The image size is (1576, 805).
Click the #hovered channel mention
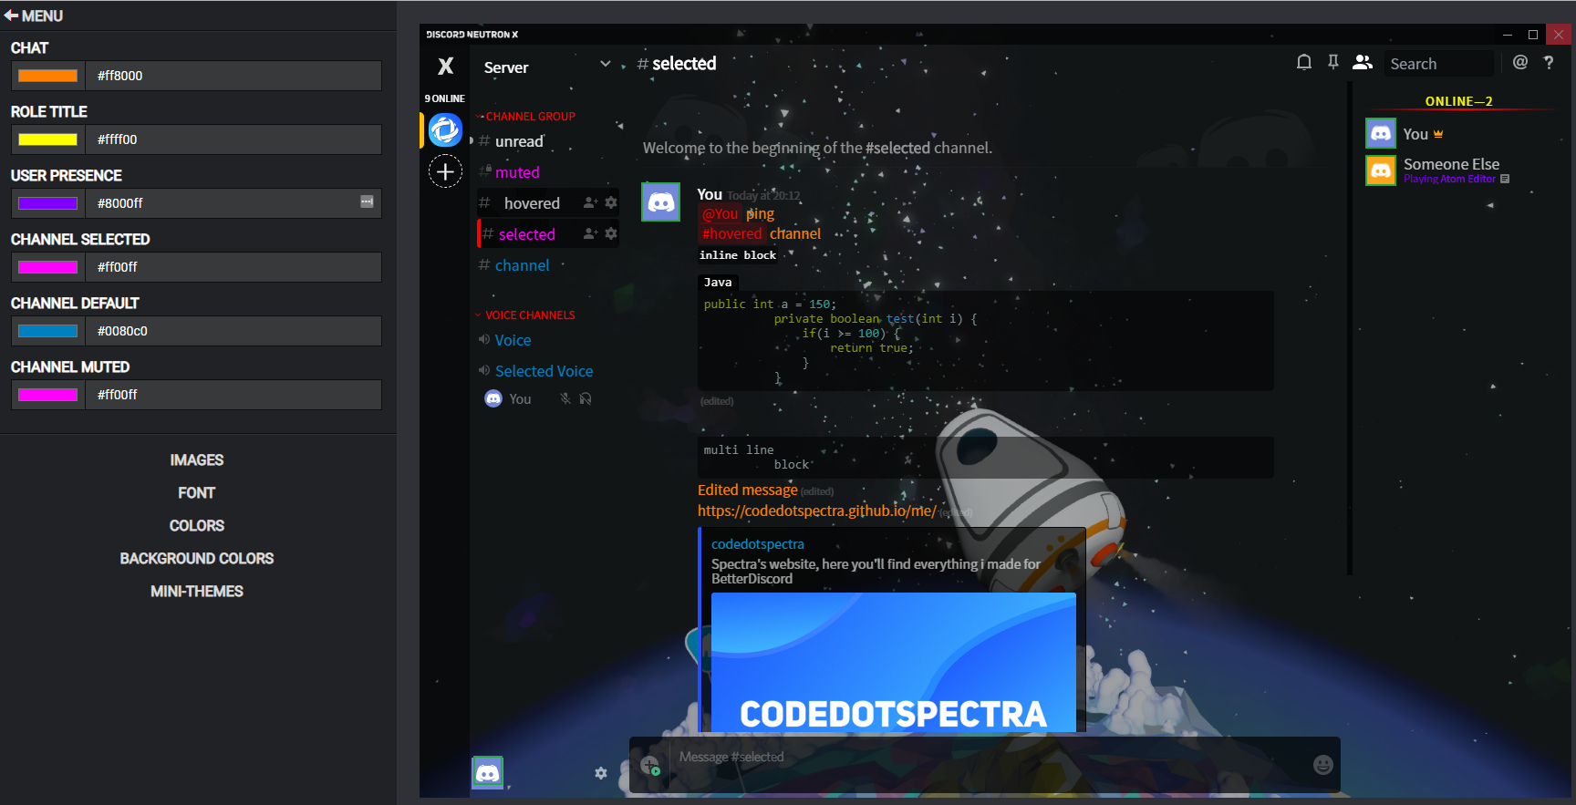click(732, 234)
